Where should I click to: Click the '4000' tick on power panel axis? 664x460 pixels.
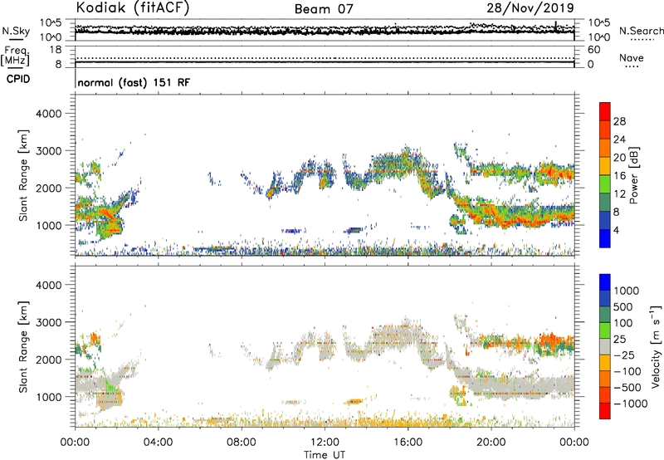click(48, 114)
